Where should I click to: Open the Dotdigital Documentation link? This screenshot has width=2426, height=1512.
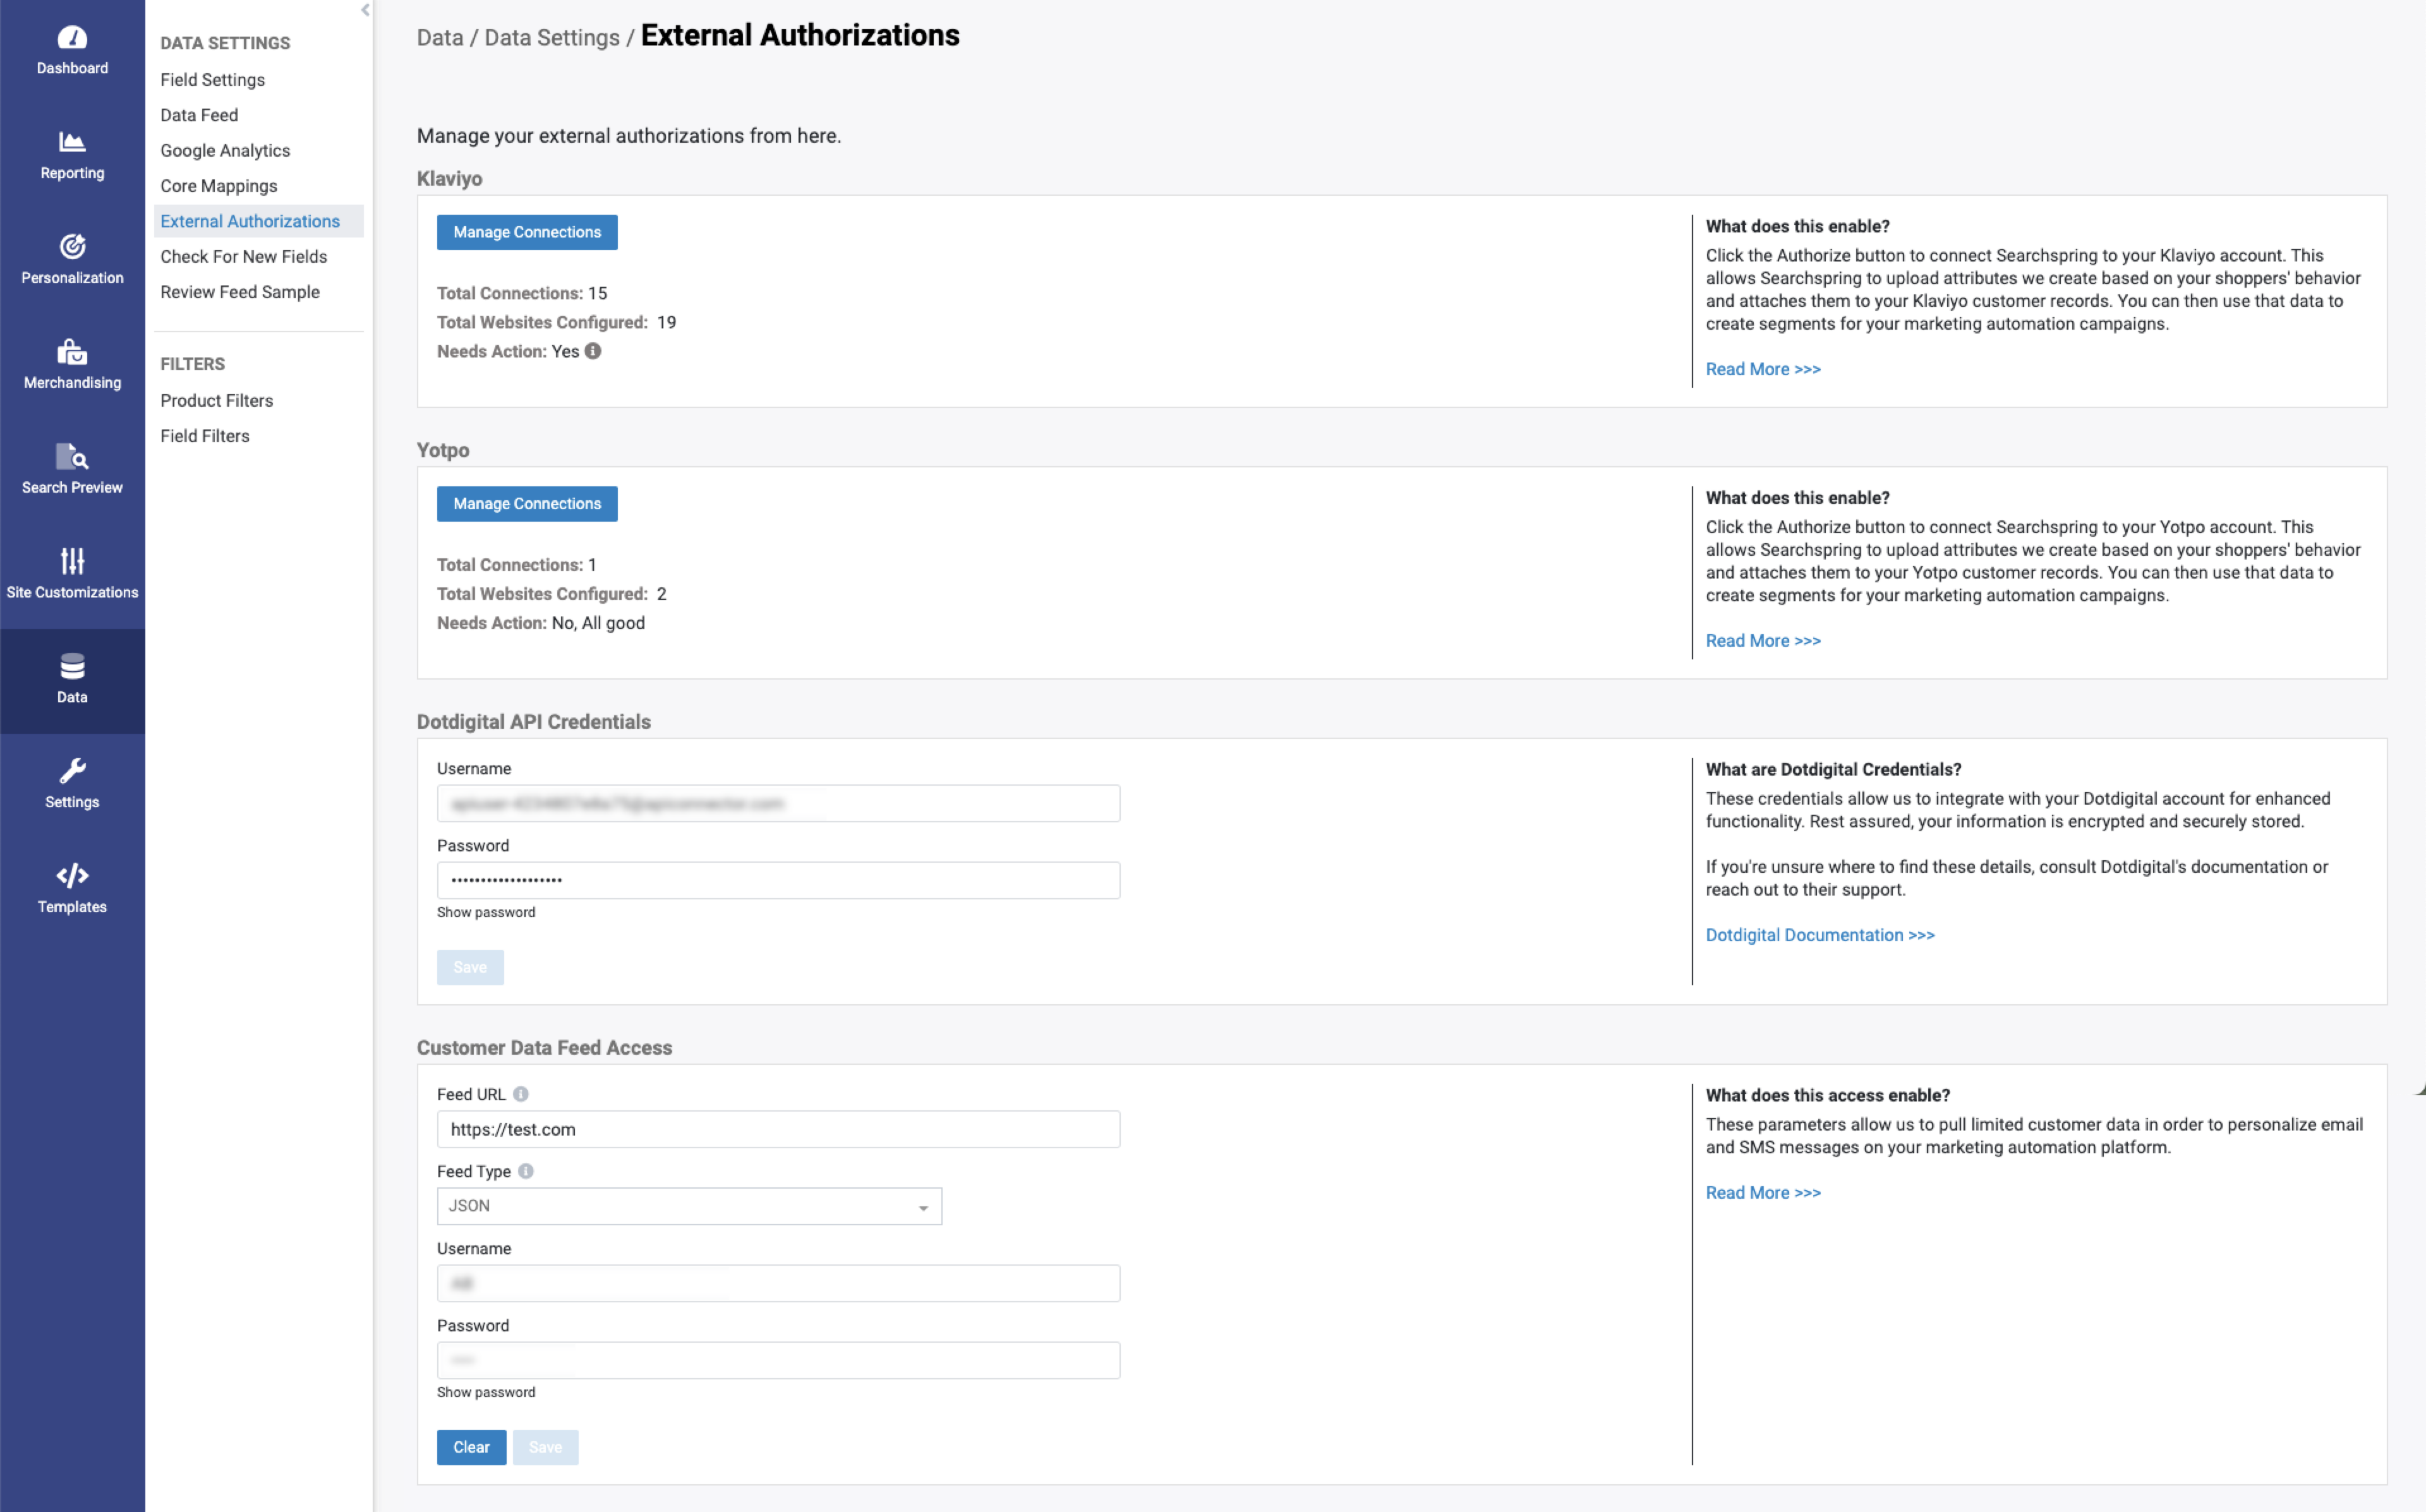point(1820,935)
